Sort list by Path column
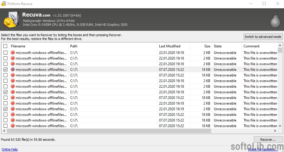Viewport: 284px width, 152px height. pyautogui.click(x=113, y=46)
